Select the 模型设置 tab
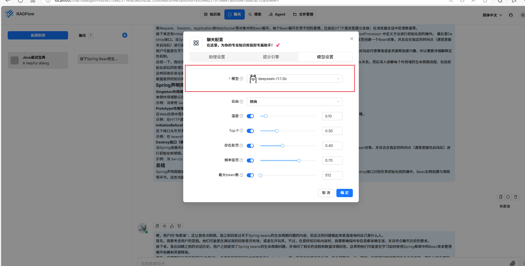The width and height of the screenshot is (525, 266). coord(325,57)
